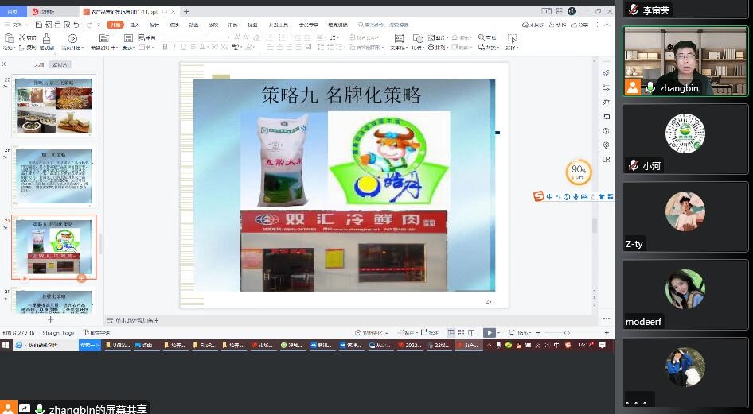Click the zoom slider in status bar

[x=566, y=332]
